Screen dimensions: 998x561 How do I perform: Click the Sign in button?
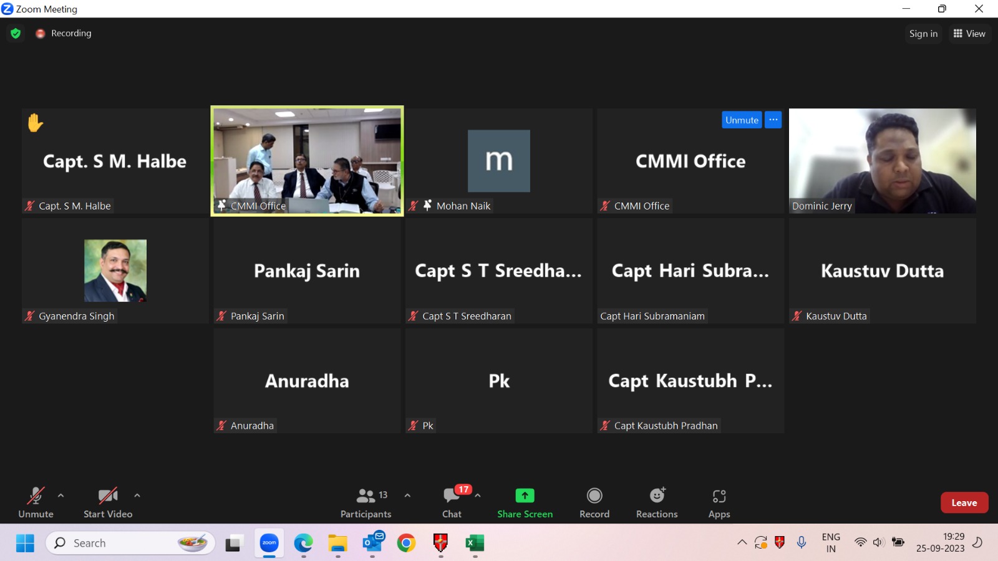923,34
